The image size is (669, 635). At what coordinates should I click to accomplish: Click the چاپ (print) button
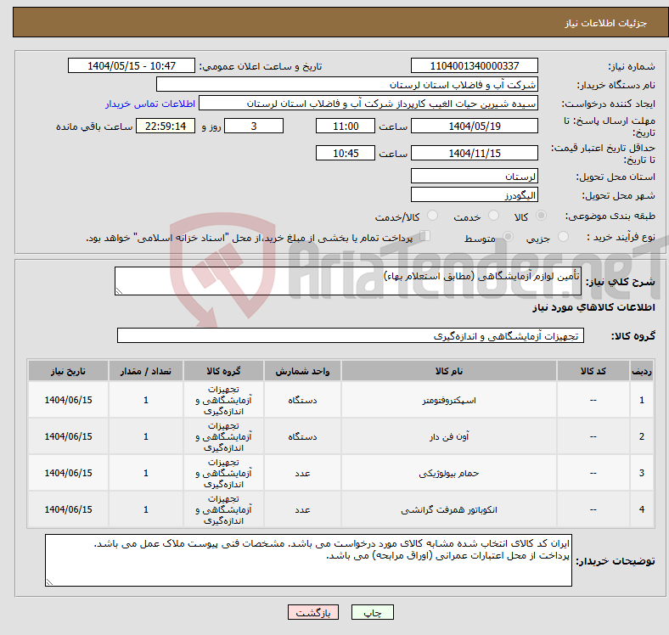372,612
